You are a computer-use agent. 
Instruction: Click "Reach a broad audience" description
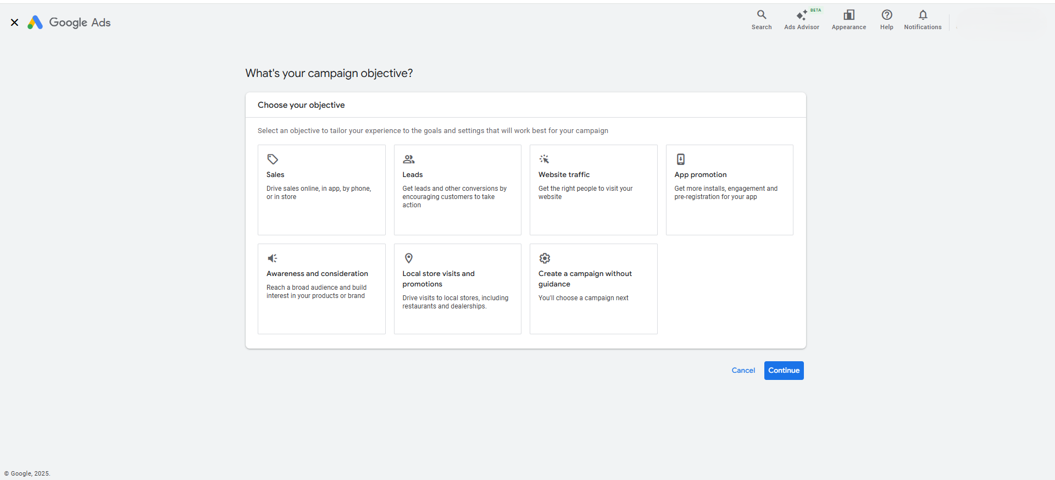pyautogui.click(x=316, y=291)
